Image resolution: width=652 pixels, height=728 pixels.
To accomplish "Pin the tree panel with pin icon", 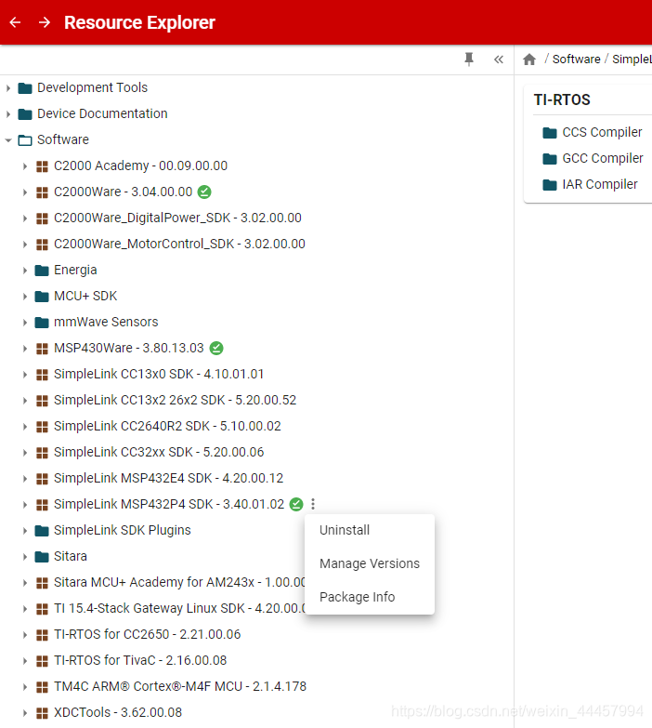I will point(469,59).
